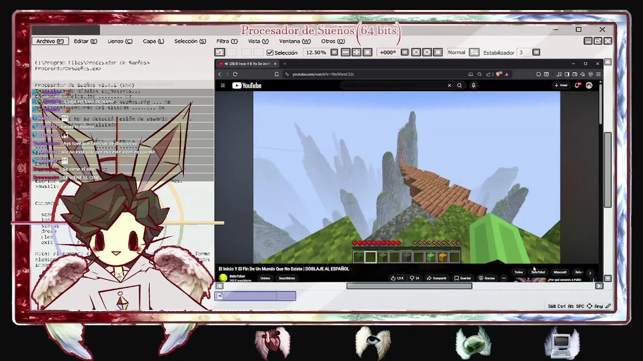This screenshot has width=643, height=361.
Task: Like the video (1,9 K)
Action: pyautogui.click(x=397, y=278)
